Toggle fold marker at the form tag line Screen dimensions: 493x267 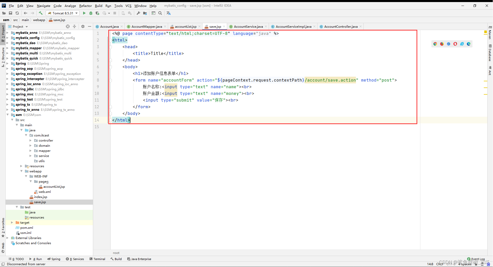tap(111, 80)
